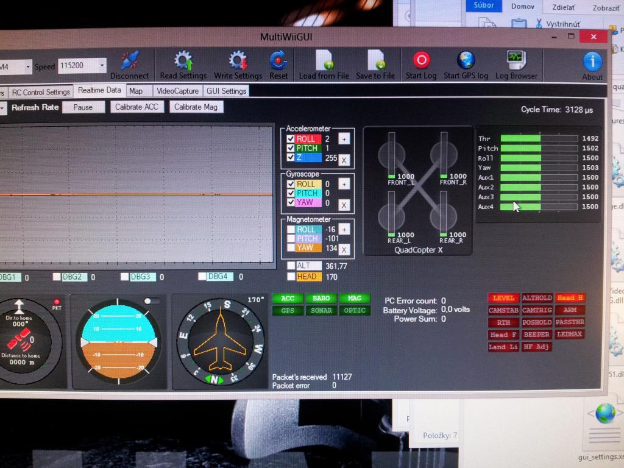The height and width of the screenshot is (468, 624).
Task: Start logging with the Start Log icon
Action: 421,60
